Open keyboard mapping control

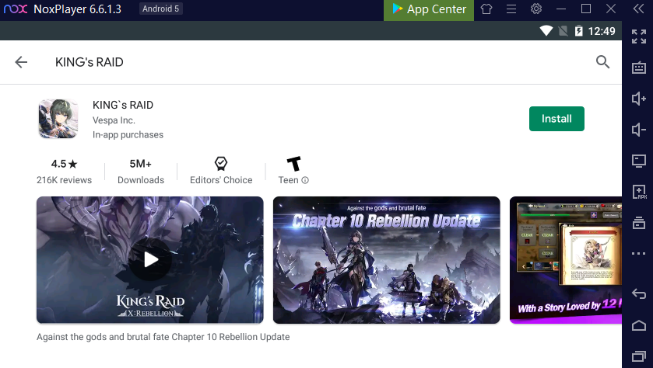[638, 68]
